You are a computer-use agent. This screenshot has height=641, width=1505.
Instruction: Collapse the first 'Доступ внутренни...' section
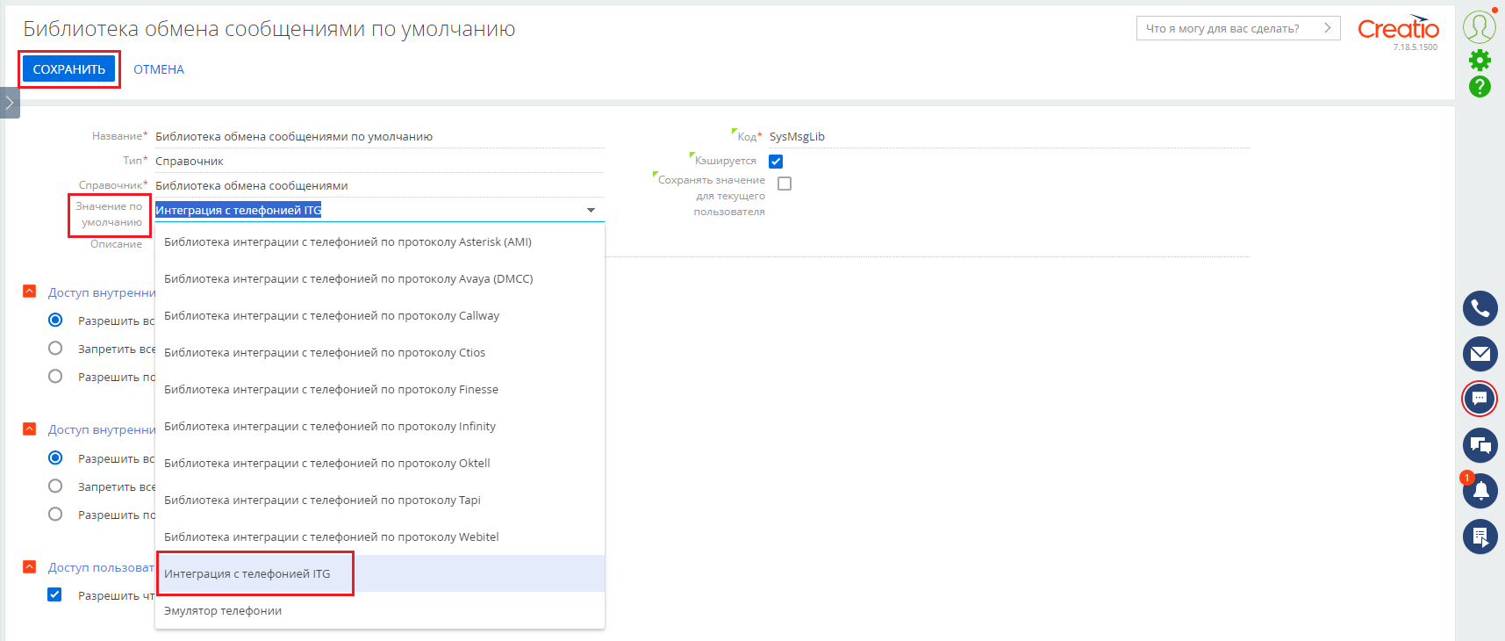pos(30,292)
